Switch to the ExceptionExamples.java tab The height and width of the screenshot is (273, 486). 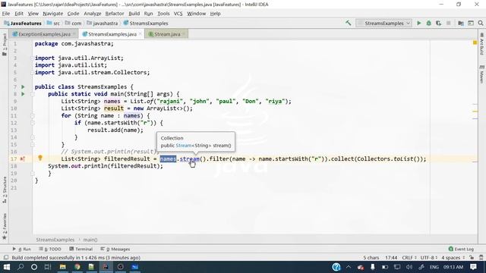coord(44,34)
